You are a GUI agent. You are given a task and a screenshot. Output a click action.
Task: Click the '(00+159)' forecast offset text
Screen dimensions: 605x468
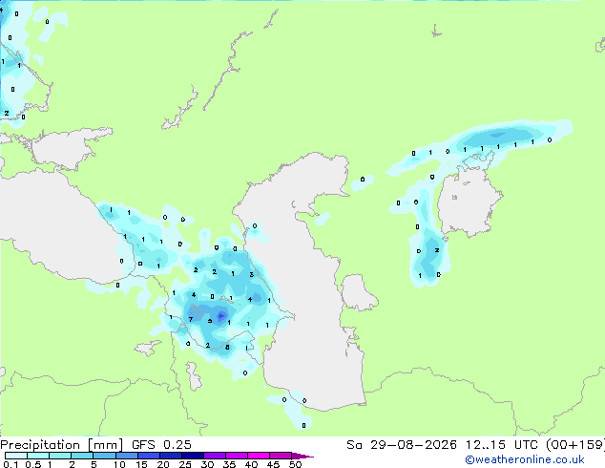575,445
